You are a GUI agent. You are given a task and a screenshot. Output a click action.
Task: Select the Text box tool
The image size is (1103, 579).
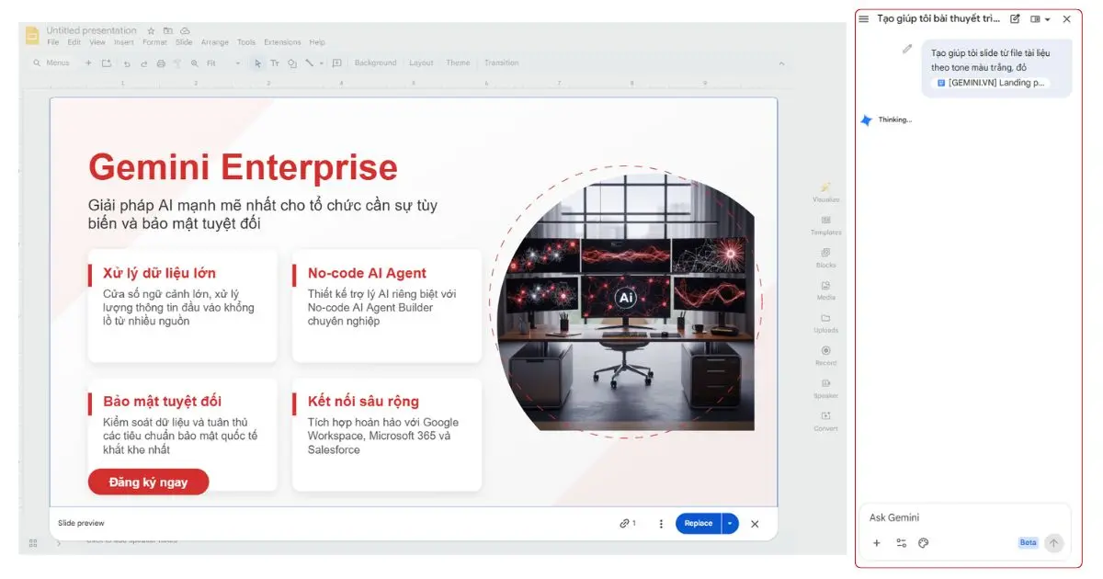pyautogui.click(x=275, y=63)
